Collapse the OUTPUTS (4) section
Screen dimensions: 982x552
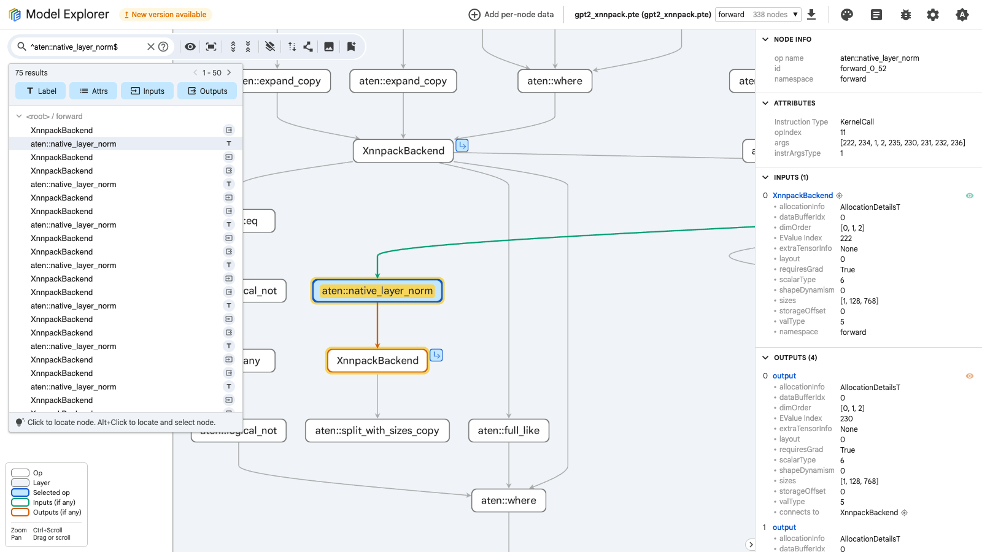click(x=765, y=358)
